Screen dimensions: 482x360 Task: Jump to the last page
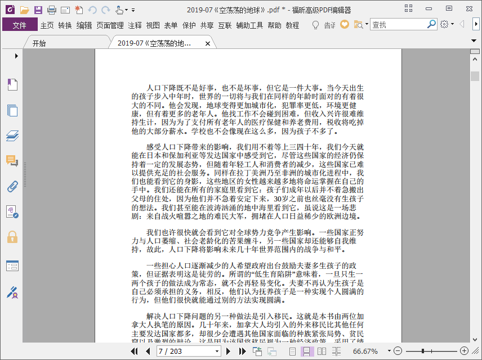(242, 351)
